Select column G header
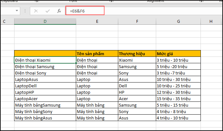 point(178,22)
